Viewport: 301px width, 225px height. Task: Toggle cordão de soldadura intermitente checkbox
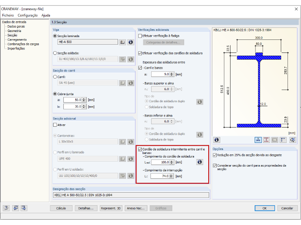point(140,150)
